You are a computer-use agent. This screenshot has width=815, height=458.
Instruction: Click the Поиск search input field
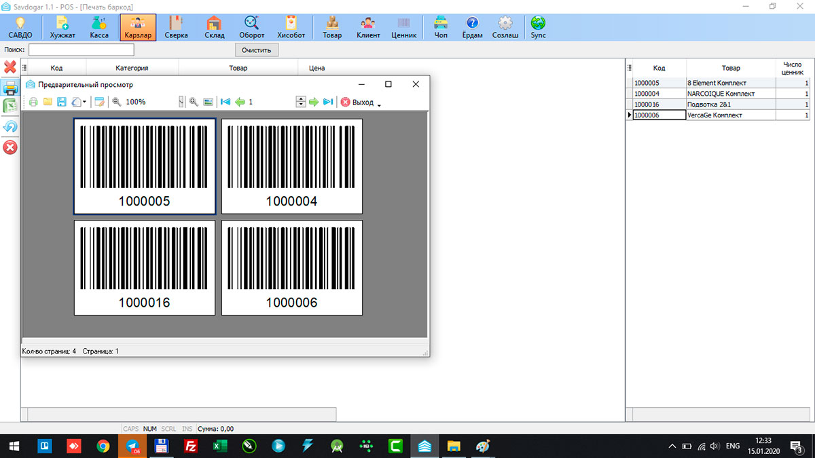[x=81, y=50]
